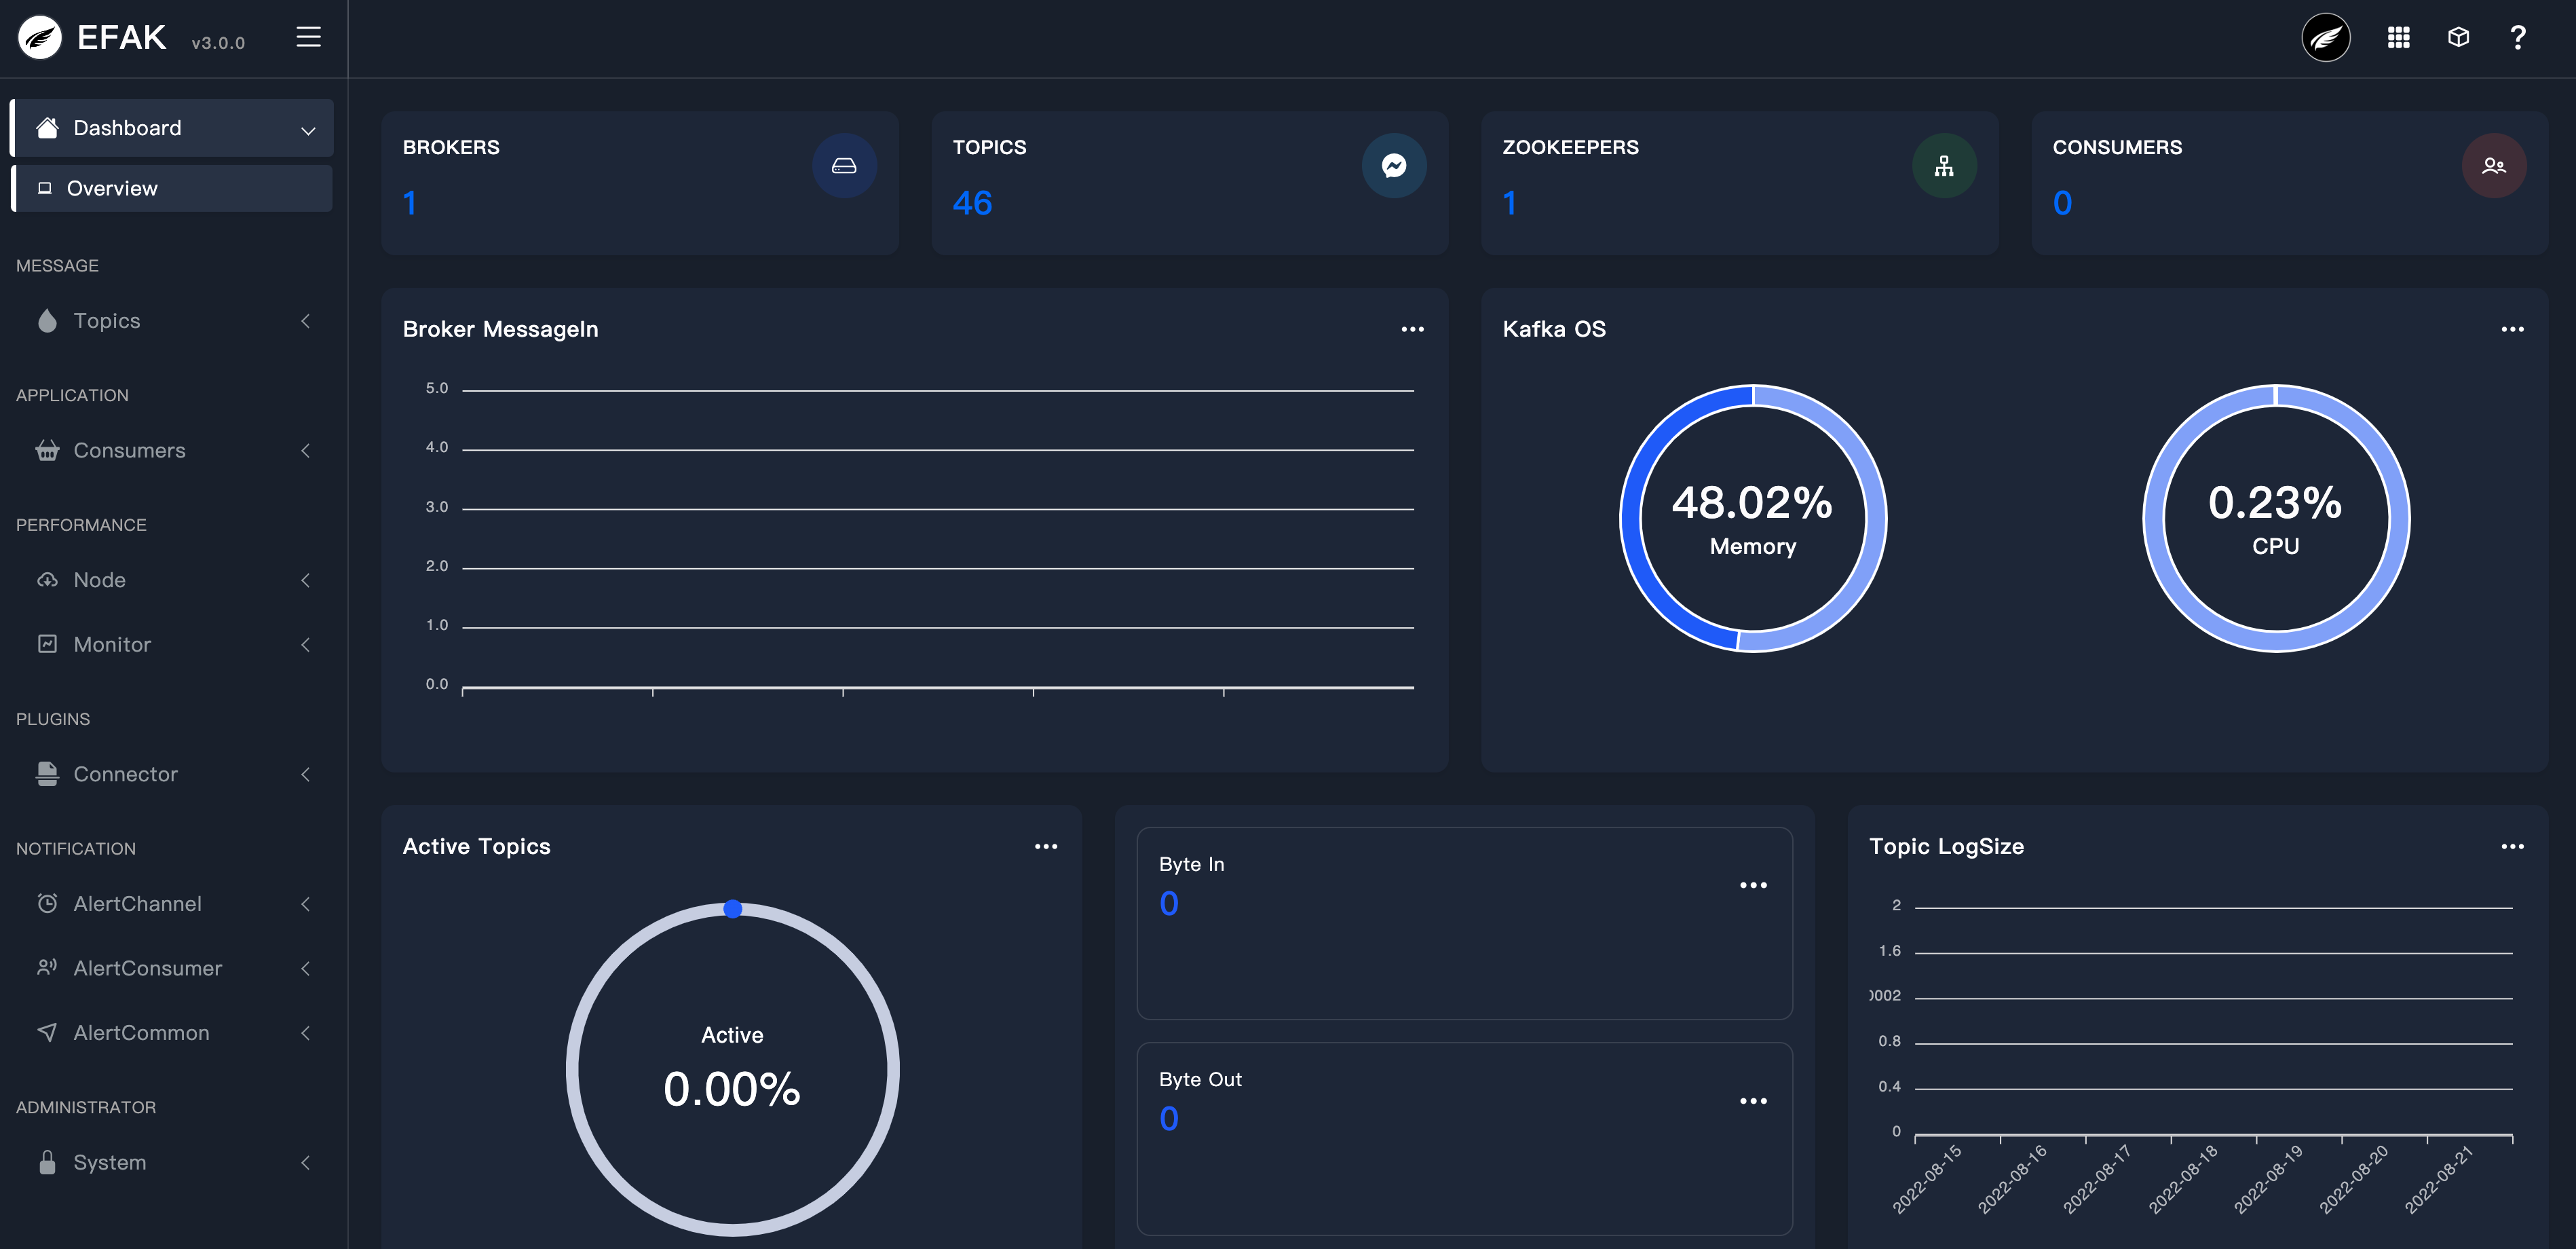This screenshot has width=2576, height=1249.
Task: Click the Consumers count value 0
Action: click(x=2062, y=203)
